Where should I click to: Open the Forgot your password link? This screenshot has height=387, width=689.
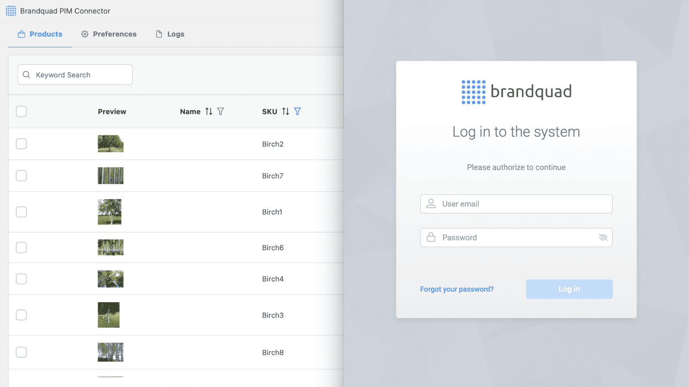pyautogui.click(x=456, y=289)
